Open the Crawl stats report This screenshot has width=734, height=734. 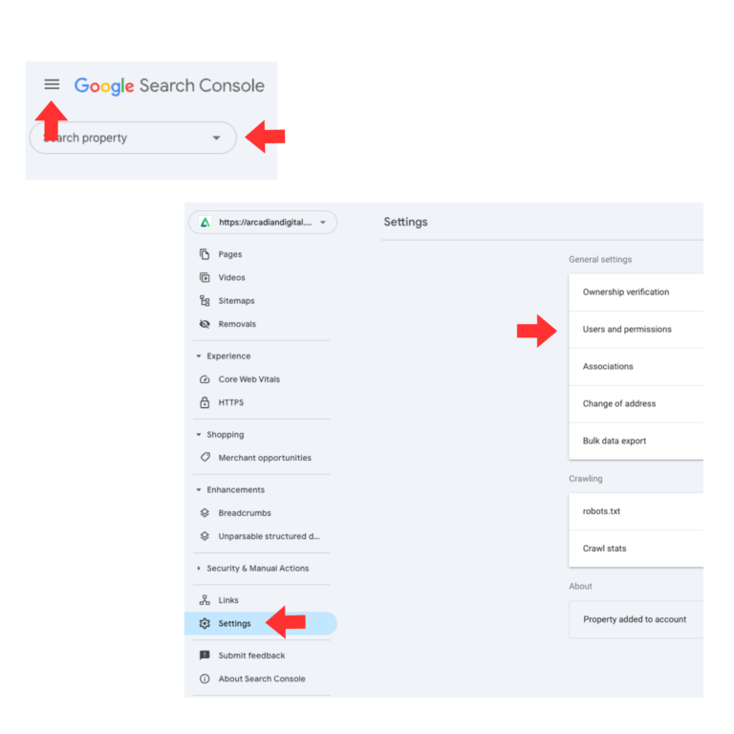(605, 549)
